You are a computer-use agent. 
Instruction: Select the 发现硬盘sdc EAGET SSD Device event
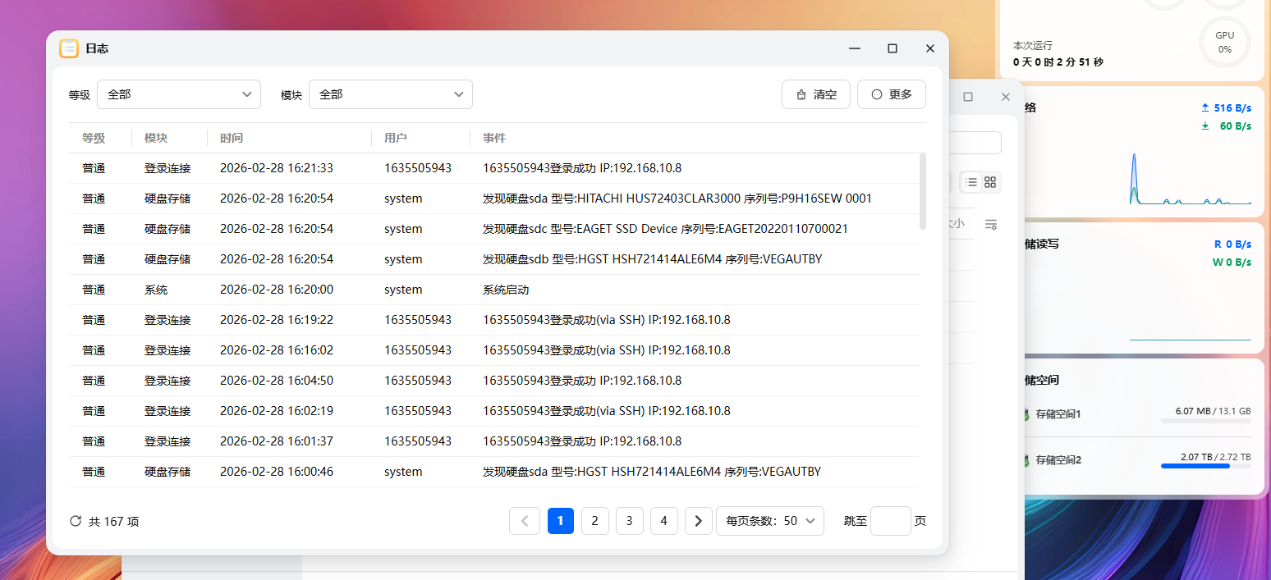click(493, 229)
